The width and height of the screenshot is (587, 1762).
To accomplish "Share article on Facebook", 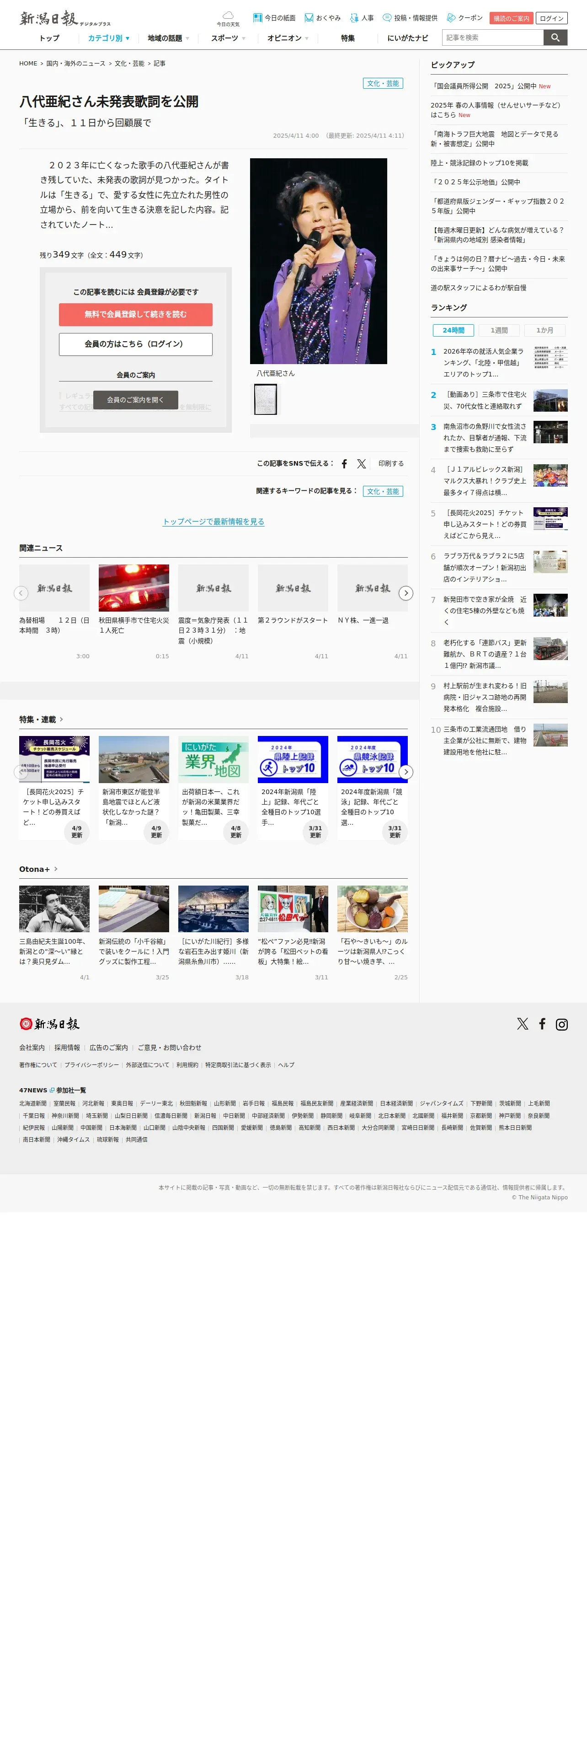I will (344, 464).
